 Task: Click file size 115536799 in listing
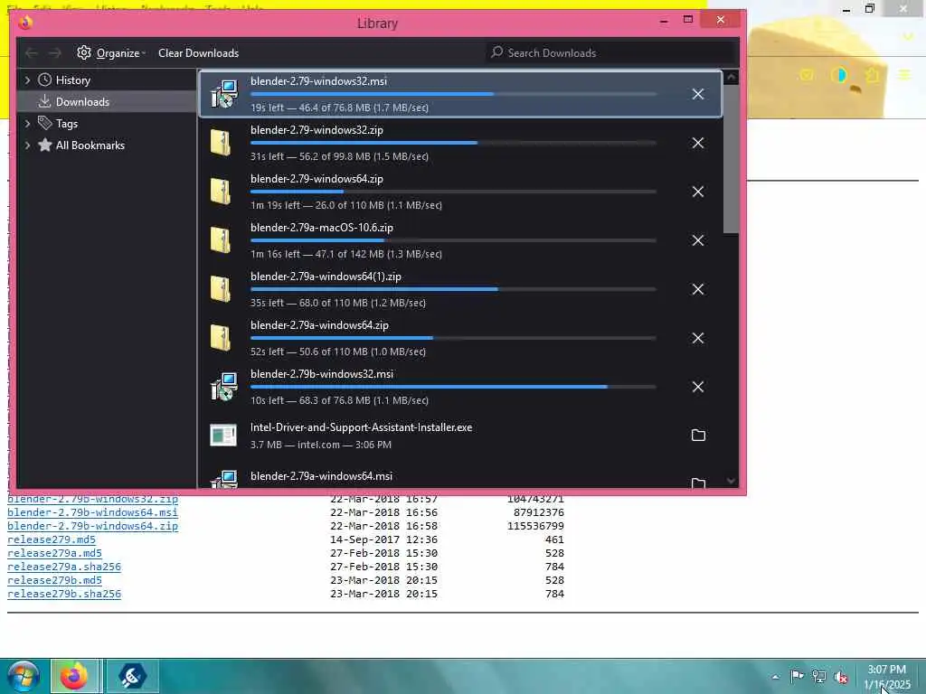click(x=535, y=526)
